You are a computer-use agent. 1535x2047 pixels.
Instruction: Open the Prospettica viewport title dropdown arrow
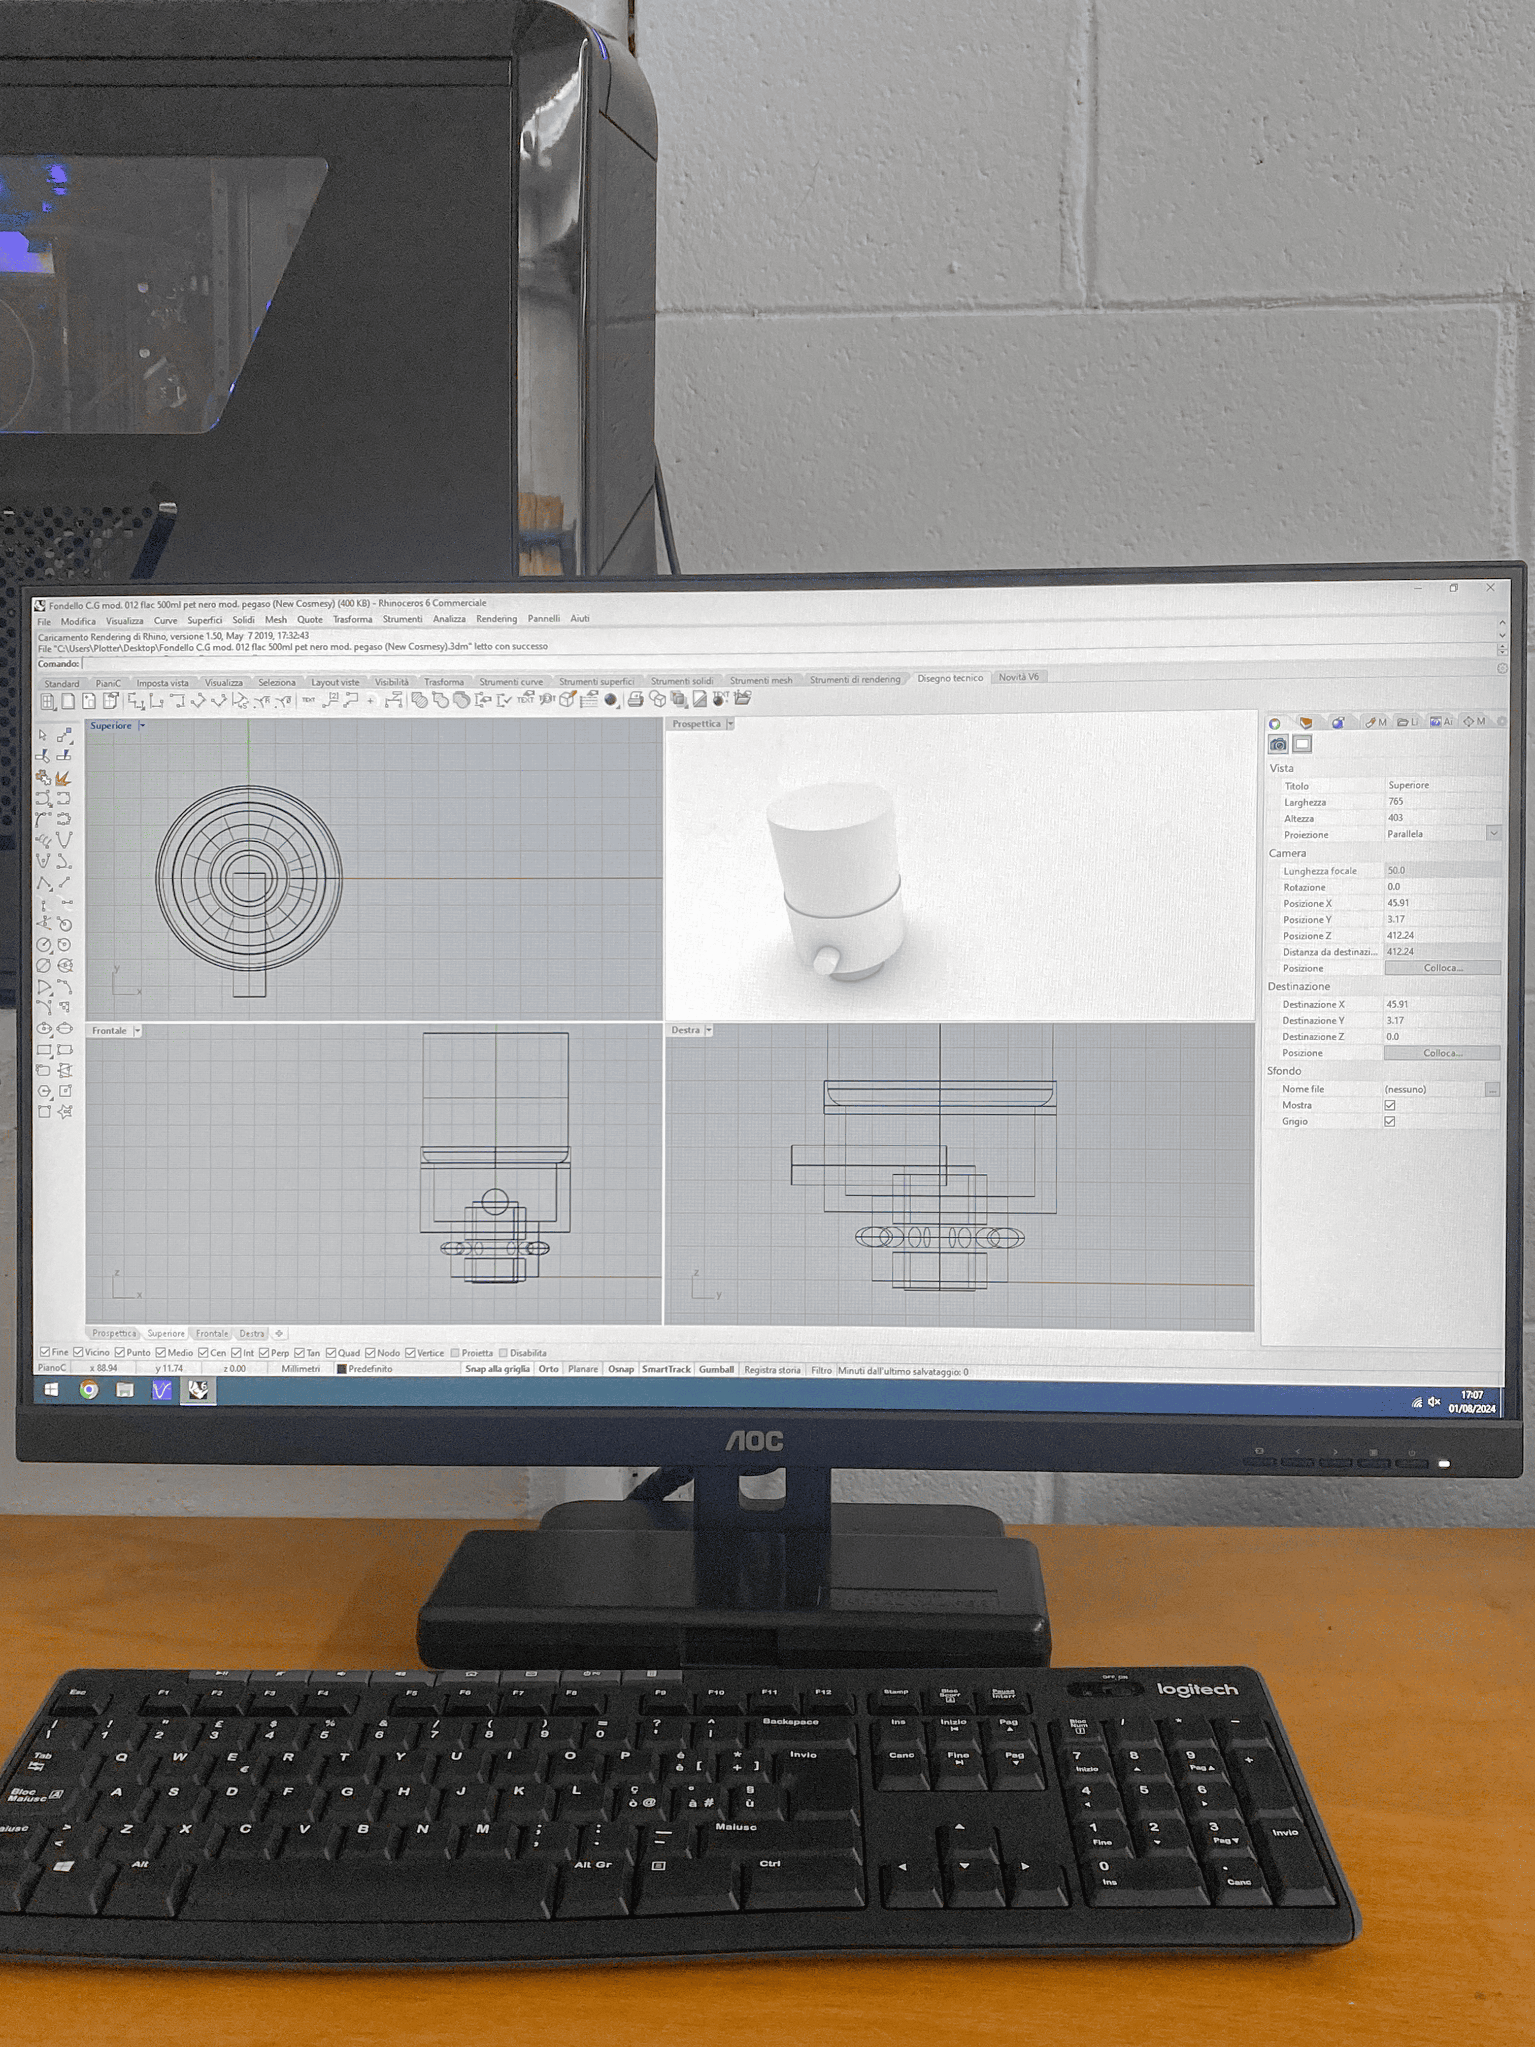(730, 723)
